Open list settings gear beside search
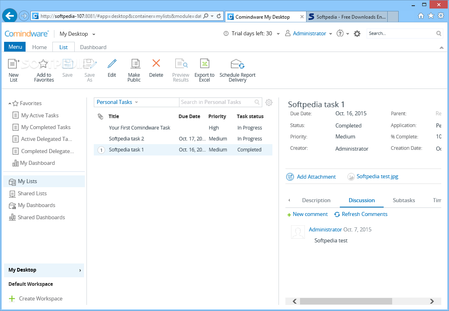449x311 pixels. click(269, 102)
